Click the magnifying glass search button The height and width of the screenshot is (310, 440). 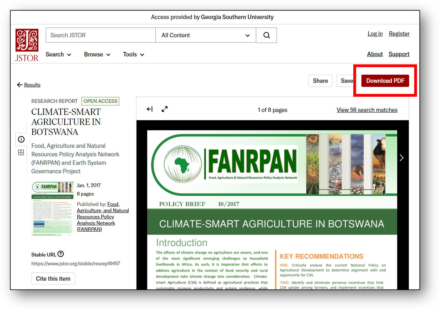[266, 35]
